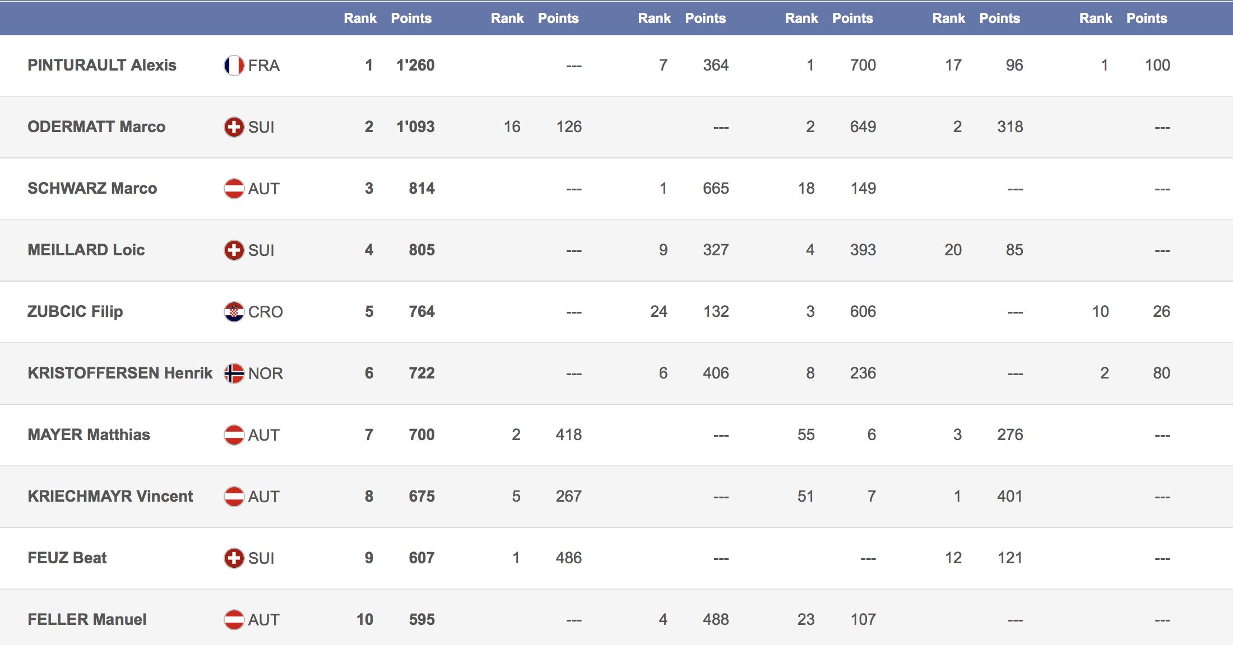Click the Austrian flag beside Mayer Matthias
Screen dimensions: 1233x645
pyautogui.click(x=234, y=435)
